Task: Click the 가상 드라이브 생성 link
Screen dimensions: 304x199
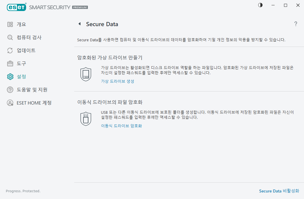Action: (117, 81)
